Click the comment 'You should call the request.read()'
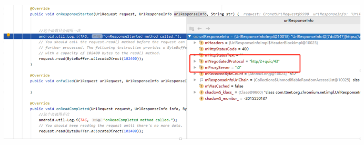The width and height of the screenshot is (364, 145). coord(112,42)
